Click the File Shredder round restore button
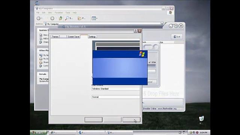The height and width of the screenshot is (135, 240). (176, 26)
